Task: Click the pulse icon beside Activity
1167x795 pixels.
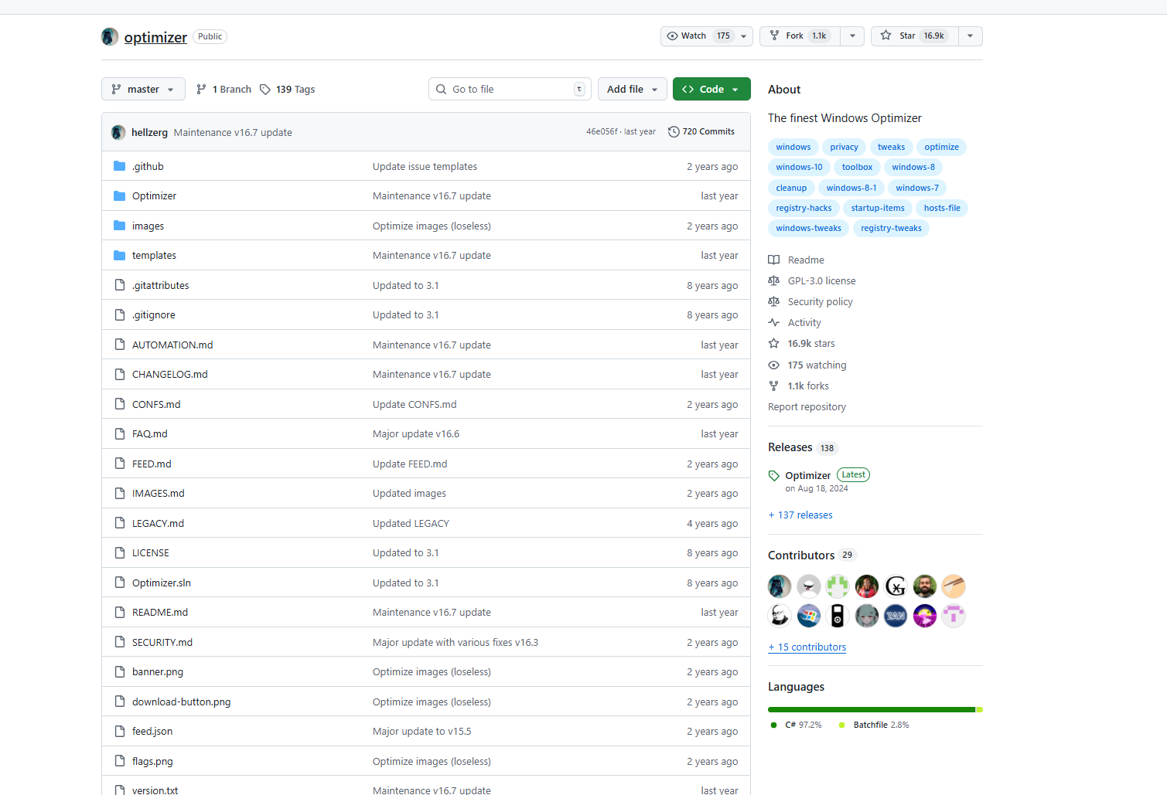Action: pos(773,323)
